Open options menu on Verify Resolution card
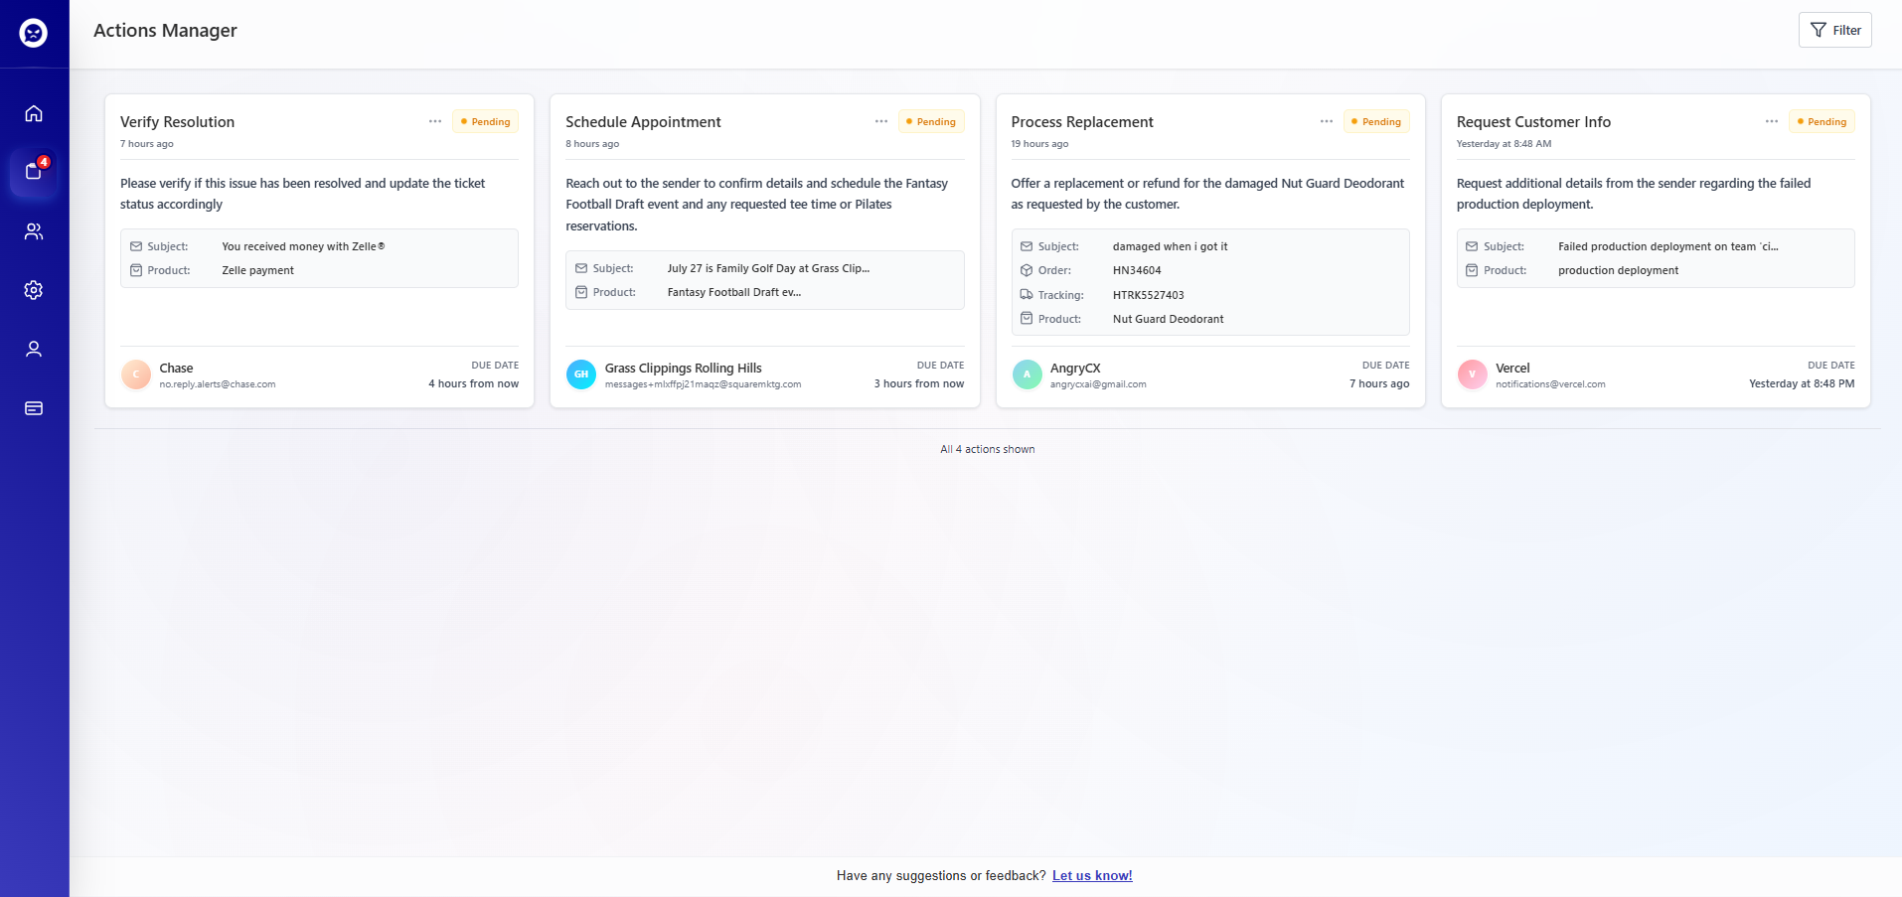 [435, 120]
